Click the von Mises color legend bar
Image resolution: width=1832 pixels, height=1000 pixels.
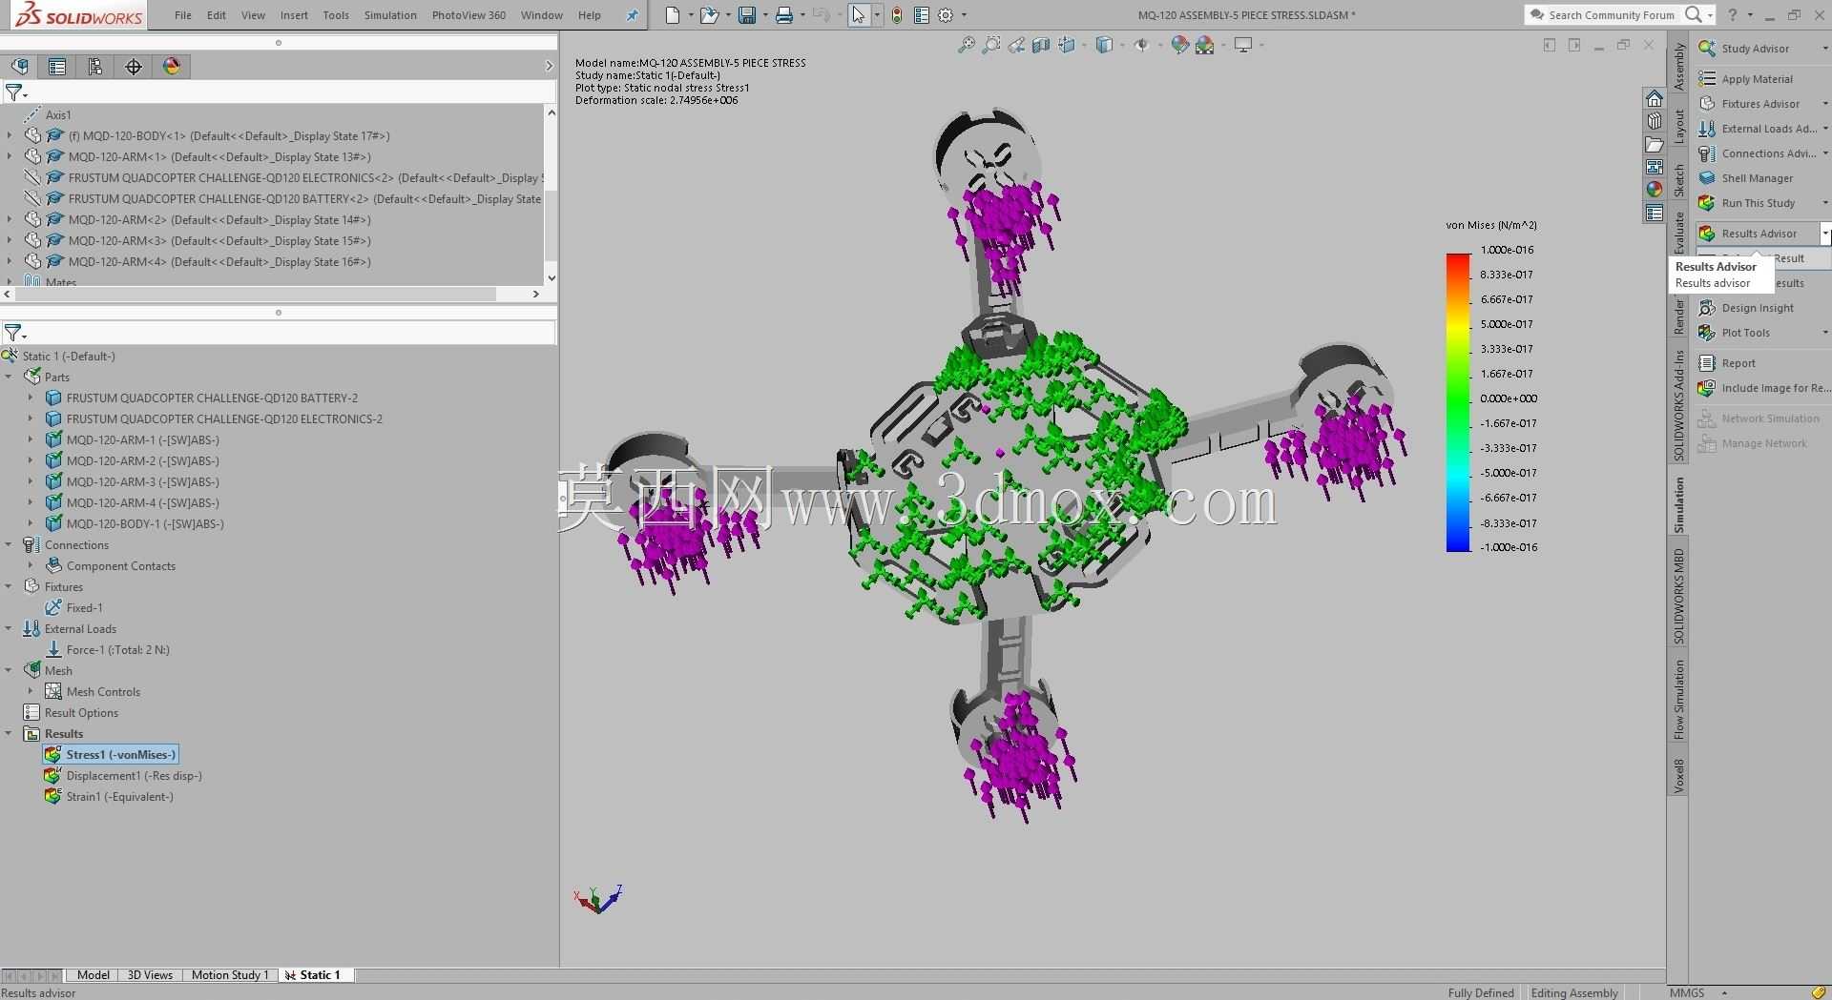[1458, 402]
